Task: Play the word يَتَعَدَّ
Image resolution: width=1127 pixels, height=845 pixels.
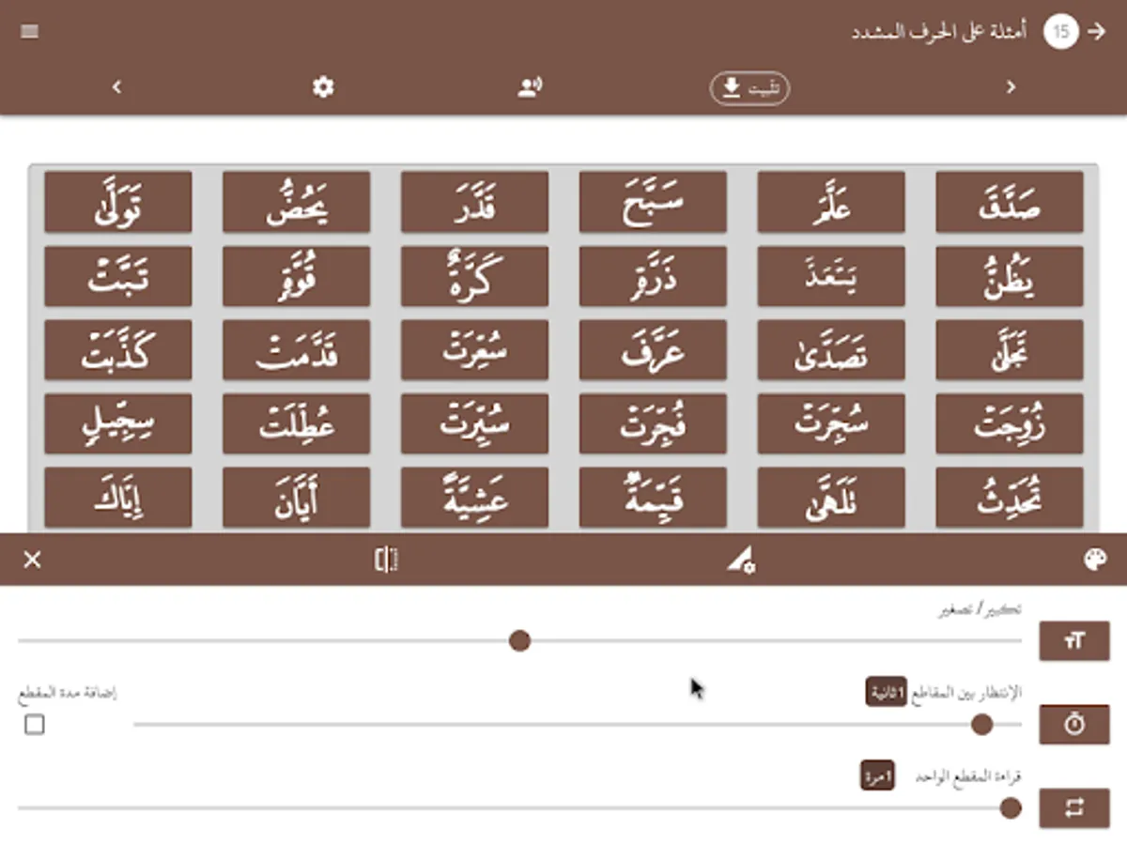Action: (x=831, y=276)
